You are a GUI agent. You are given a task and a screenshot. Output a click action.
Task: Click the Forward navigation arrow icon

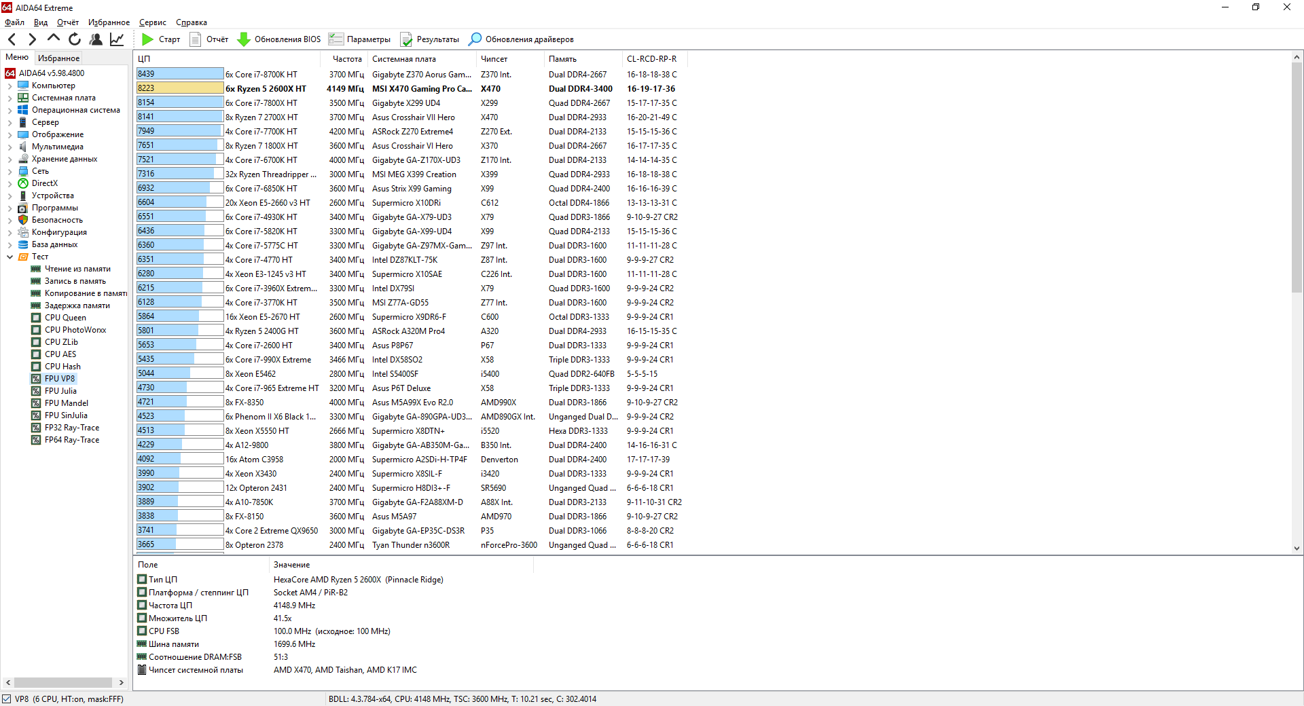point(32,39)
